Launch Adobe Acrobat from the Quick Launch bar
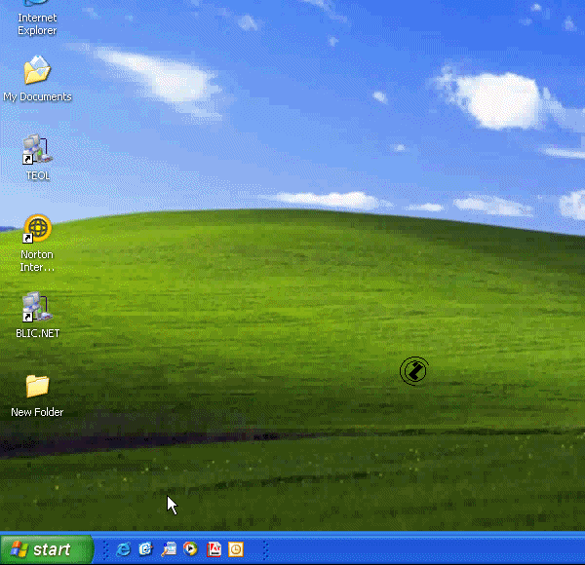 click(214, 549)
